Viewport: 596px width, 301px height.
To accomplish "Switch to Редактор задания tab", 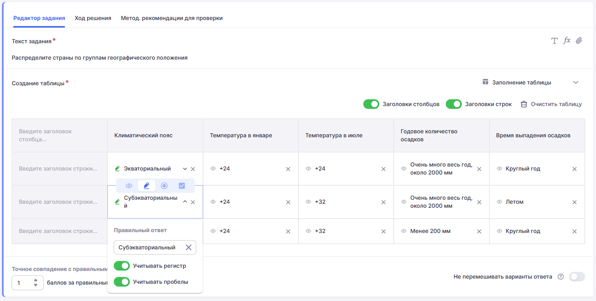I will 39,18.
